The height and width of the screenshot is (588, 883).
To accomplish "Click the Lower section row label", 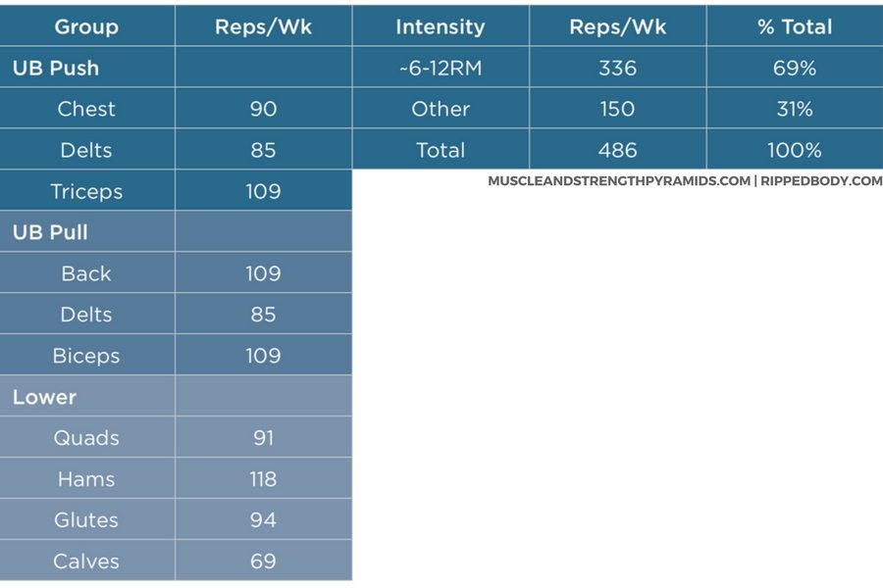I will (x=44, y=397).
